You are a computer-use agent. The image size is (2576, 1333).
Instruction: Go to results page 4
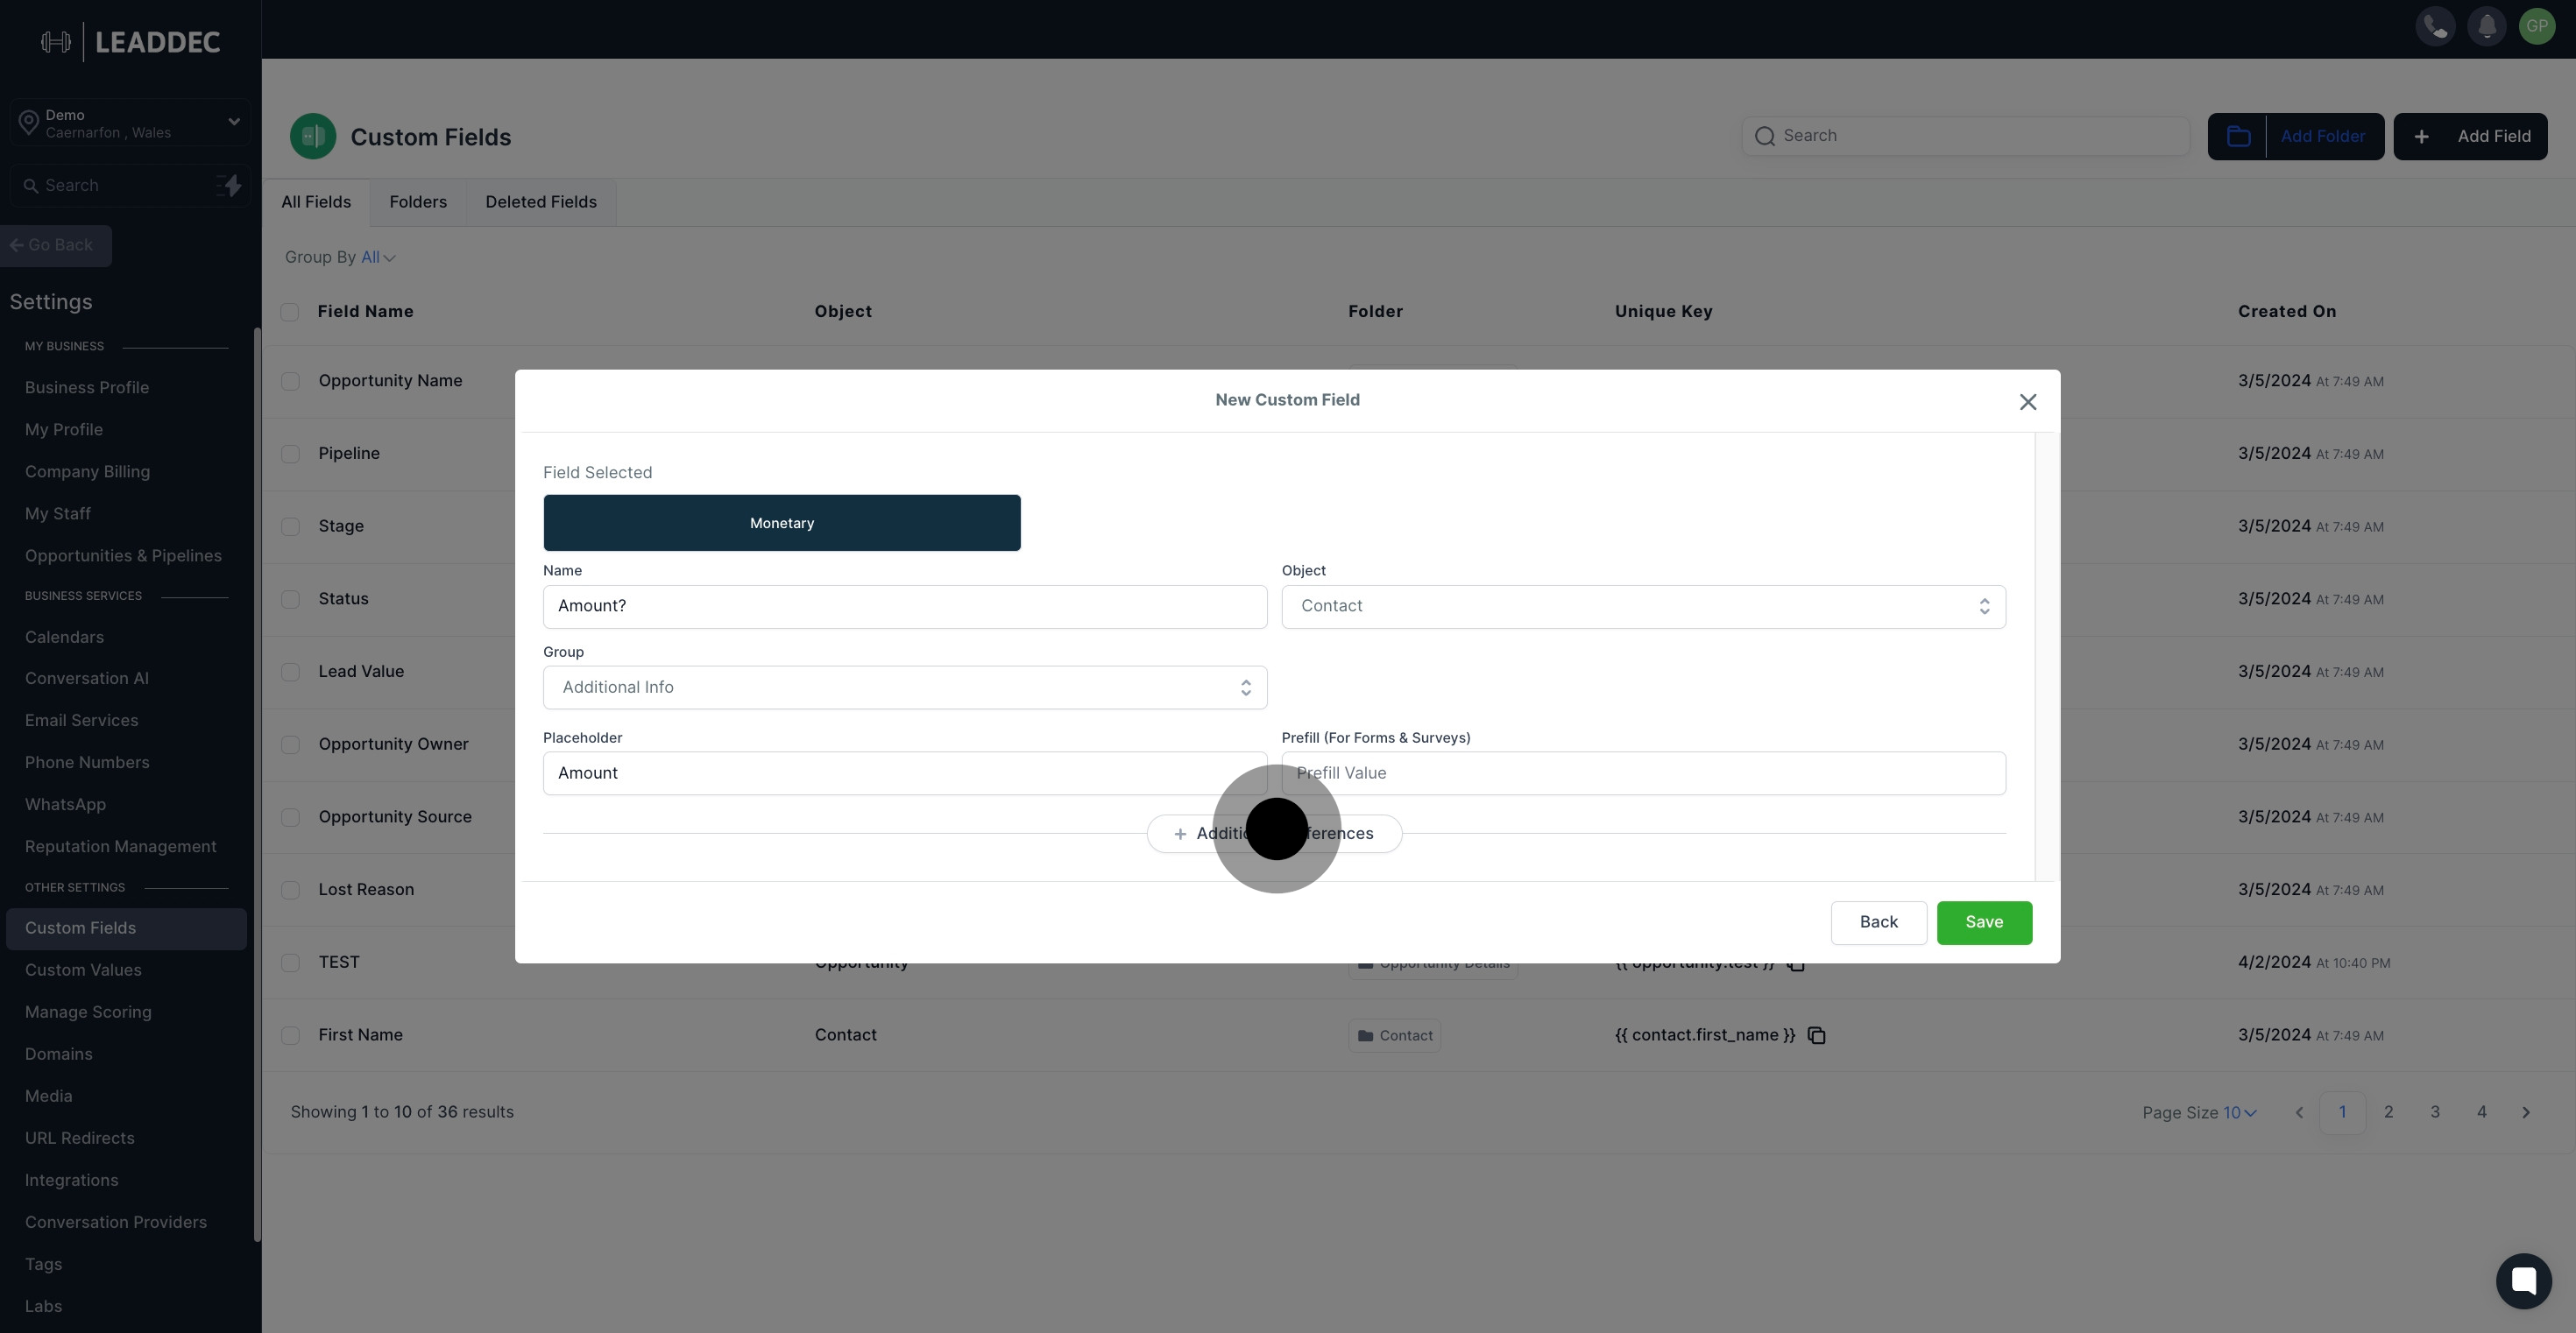click(x=2481, y=1112)
